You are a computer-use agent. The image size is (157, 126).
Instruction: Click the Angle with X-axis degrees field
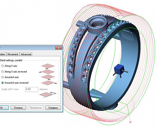32,89
